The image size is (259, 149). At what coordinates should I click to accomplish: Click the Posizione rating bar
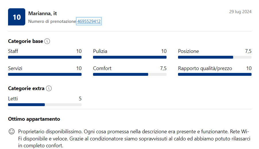point(215,57)
